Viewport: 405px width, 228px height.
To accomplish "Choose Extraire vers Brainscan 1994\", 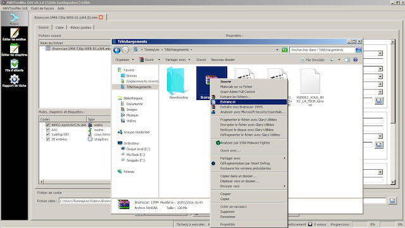I will [249, 107].
